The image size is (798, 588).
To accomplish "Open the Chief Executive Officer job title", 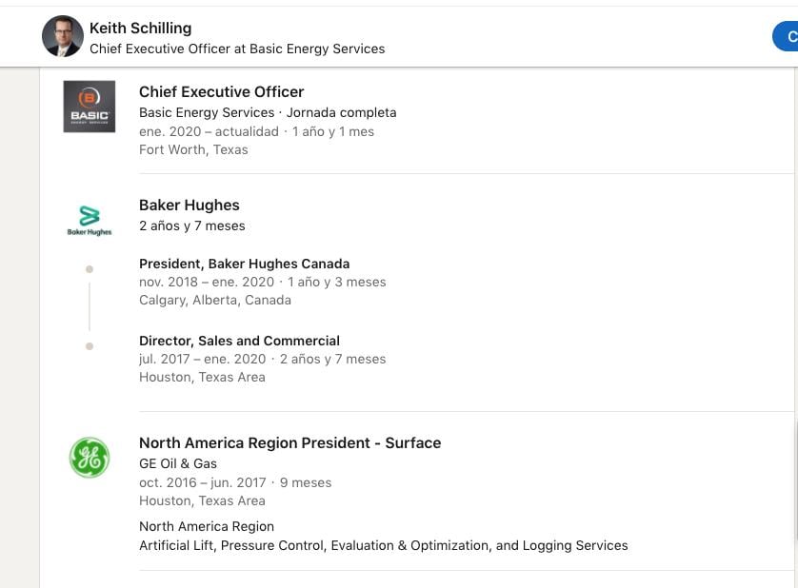I will (x=221, y=91).
